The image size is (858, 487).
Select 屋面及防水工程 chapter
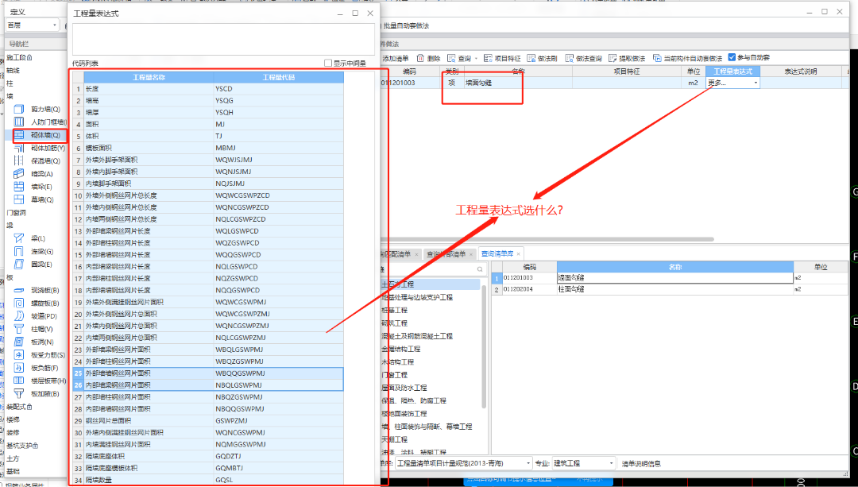click(x=404, y=388)
